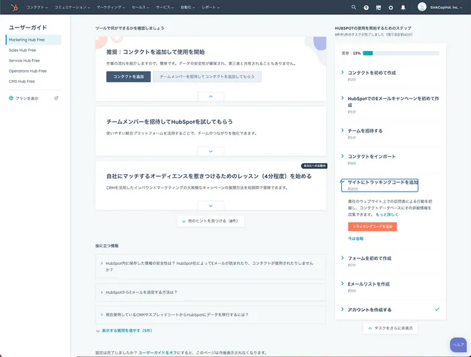Click the HubSpot sprocket logo
The image size is (471, 357).
click(x=14, y=7)
